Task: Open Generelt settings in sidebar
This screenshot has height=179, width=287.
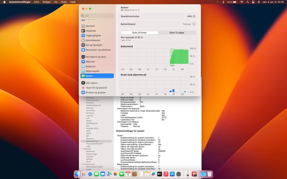Action: coord(90,26)
